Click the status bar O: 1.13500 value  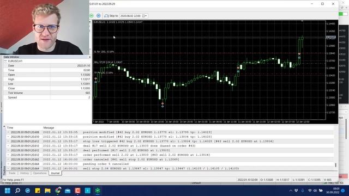click(267, 180)
